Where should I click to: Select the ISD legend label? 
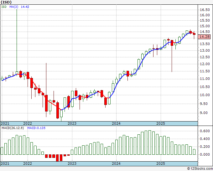click(x=4, y=7)
